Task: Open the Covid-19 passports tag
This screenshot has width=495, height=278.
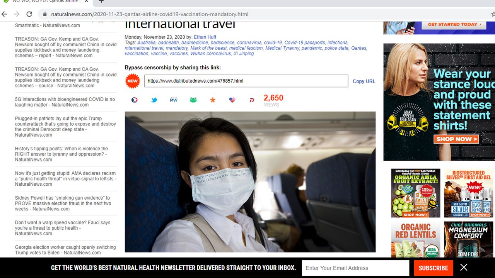Action: [304, 42]
